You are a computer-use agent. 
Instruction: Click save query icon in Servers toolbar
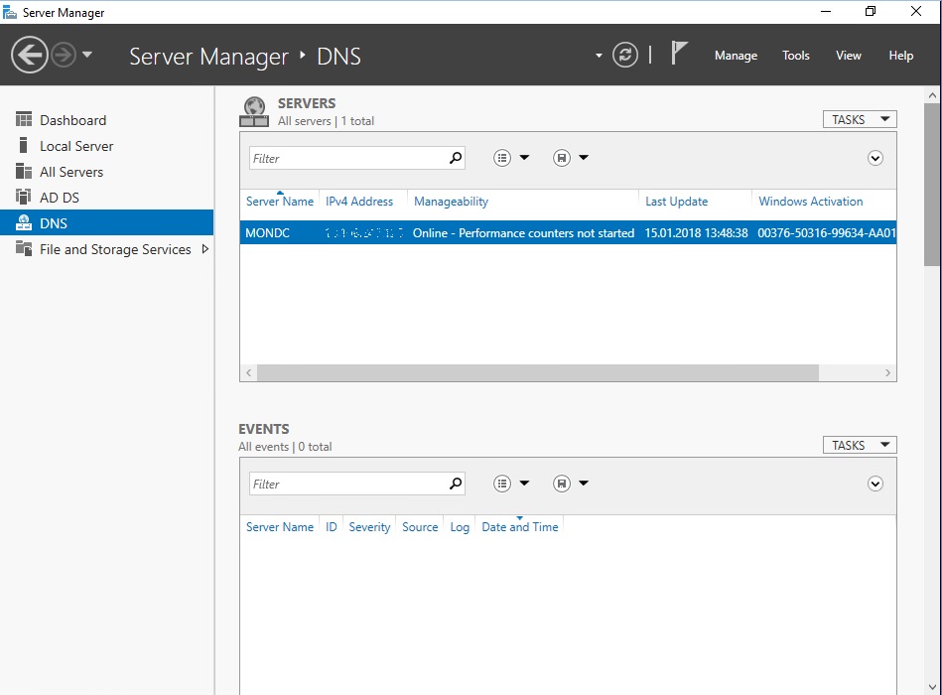click(x=562, y=158)
